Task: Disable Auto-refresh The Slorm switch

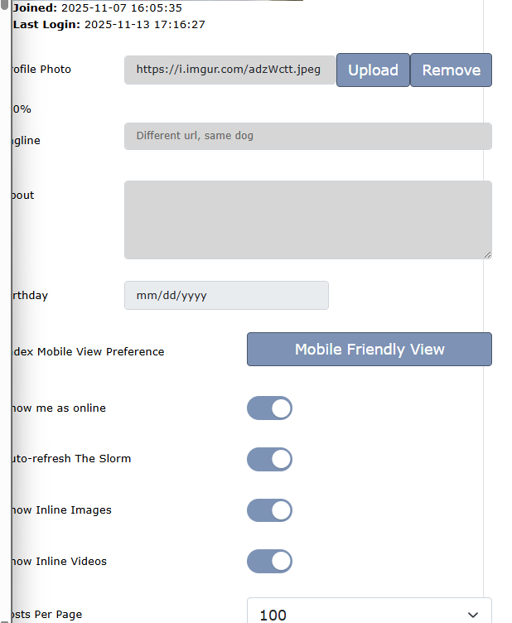Action: [269, 460]
